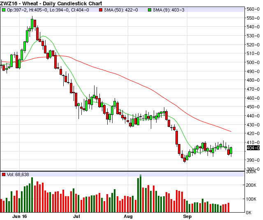
Task: Click the Jul date axis label
Action: [x=76, y=216]
